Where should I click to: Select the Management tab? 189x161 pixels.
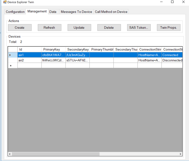point(37,11)
